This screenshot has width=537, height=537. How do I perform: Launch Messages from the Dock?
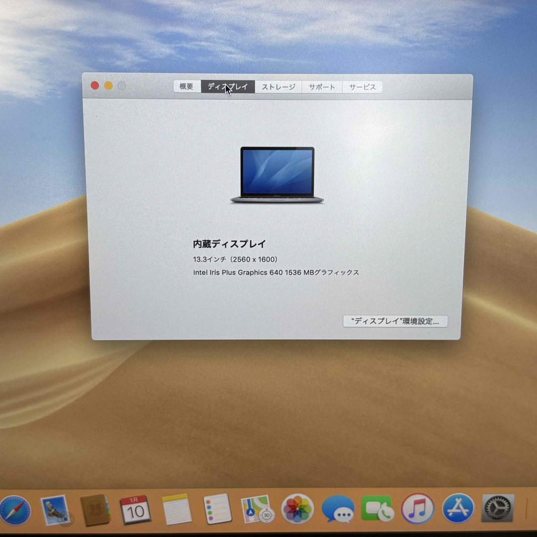coord(337,509)
